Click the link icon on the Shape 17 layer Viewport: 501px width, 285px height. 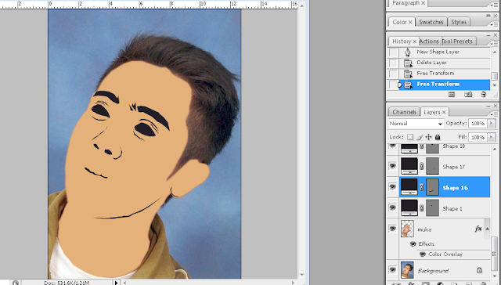click(421, 166)
